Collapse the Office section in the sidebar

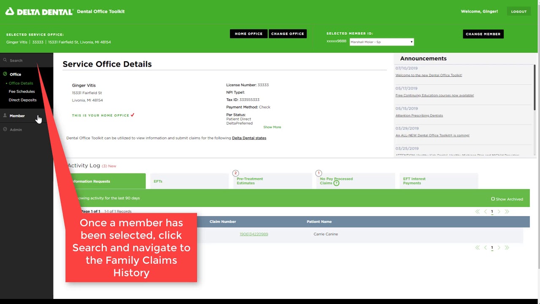point(15,74)
